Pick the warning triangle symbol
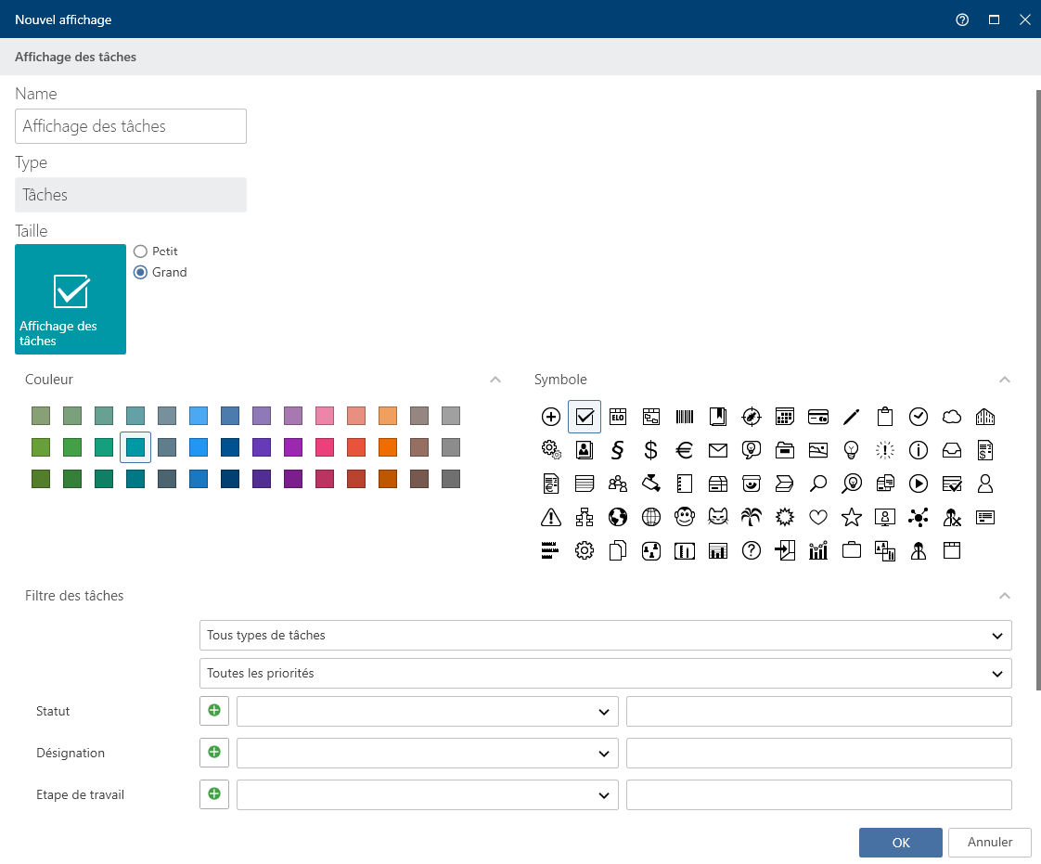 pyautogui.click(x=550, y=517)
